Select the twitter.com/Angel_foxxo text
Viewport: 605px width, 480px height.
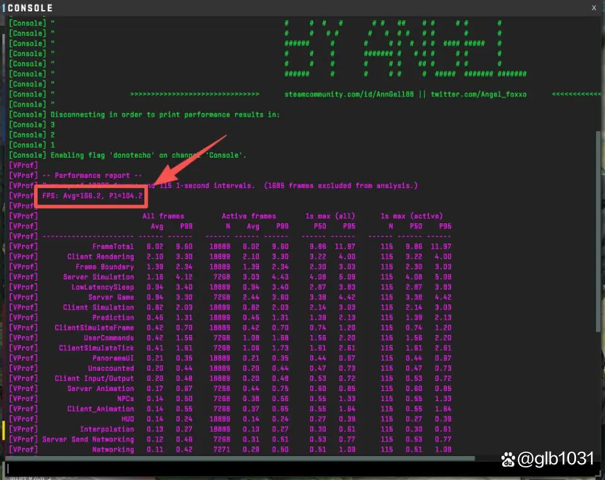478,94
